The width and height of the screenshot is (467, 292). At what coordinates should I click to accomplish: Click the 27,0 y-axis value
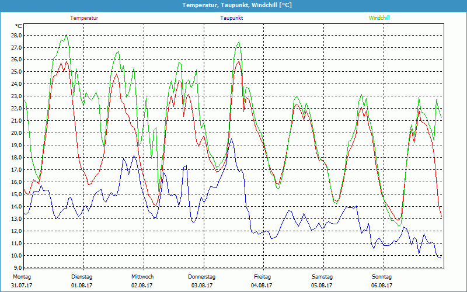pyautogui.click(x=16, y=48)
